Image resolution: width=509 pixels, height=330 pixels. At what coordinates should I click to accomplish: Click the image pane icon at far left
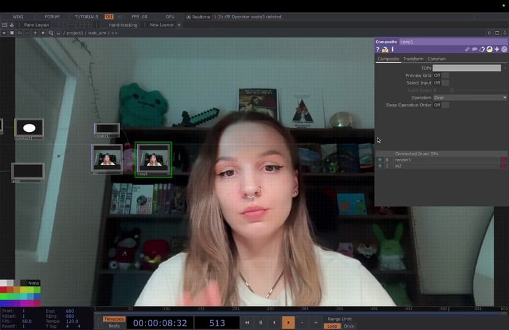tap(4, 25)
